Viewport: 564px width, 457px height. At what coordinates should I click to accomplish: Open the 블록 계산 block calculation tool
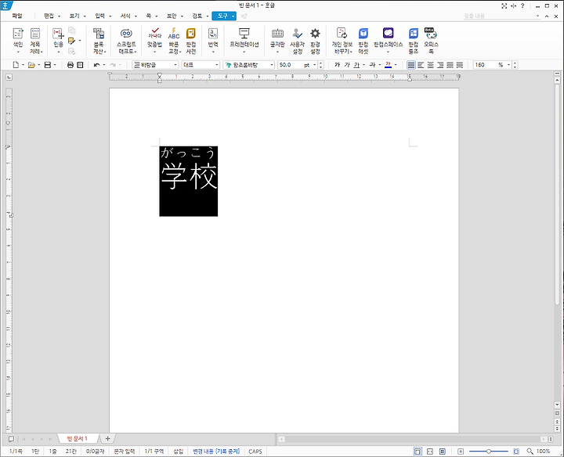click(x=99, y=40)
